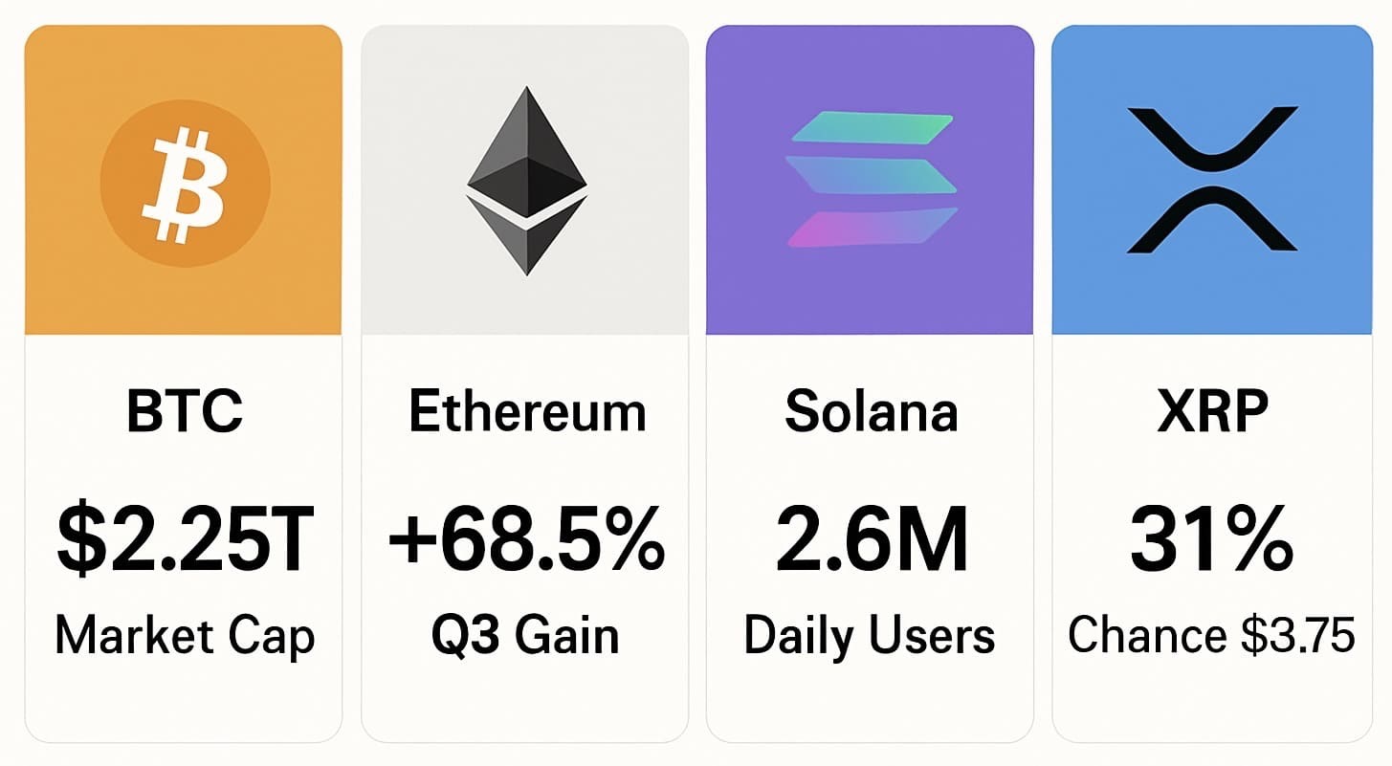Click the Chance $3.75 label
This screenshot has height=766, width=1392.
coord(1211,635)
